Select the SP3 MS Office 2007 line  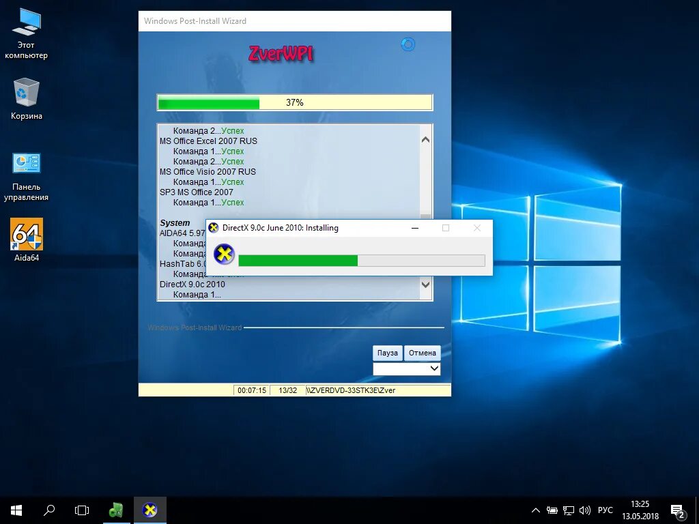(196, 192)
